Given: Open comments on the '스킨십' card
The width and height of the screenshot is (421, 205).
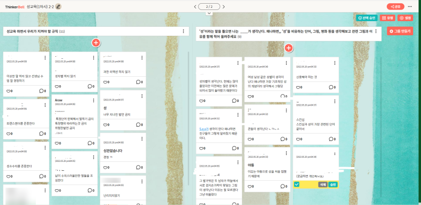Looking at the screenshot, I should click(x=332, y=139).
